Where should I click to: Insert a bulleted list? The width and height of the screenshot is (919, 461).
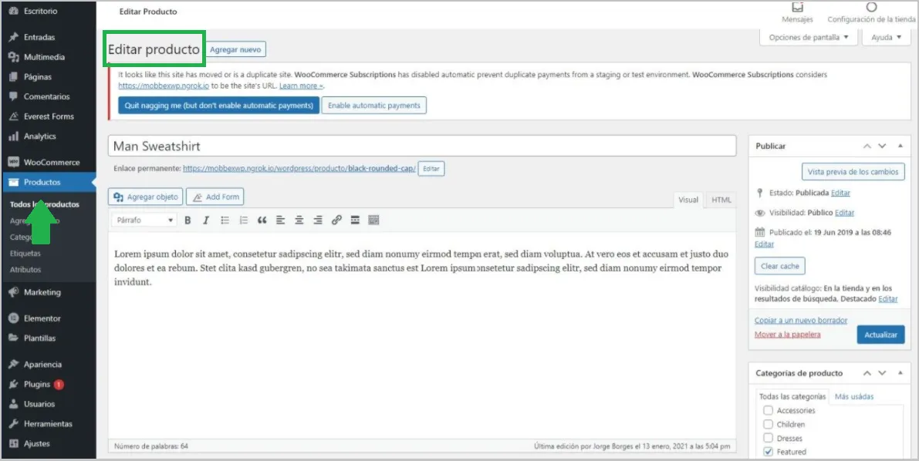[225, 220]
